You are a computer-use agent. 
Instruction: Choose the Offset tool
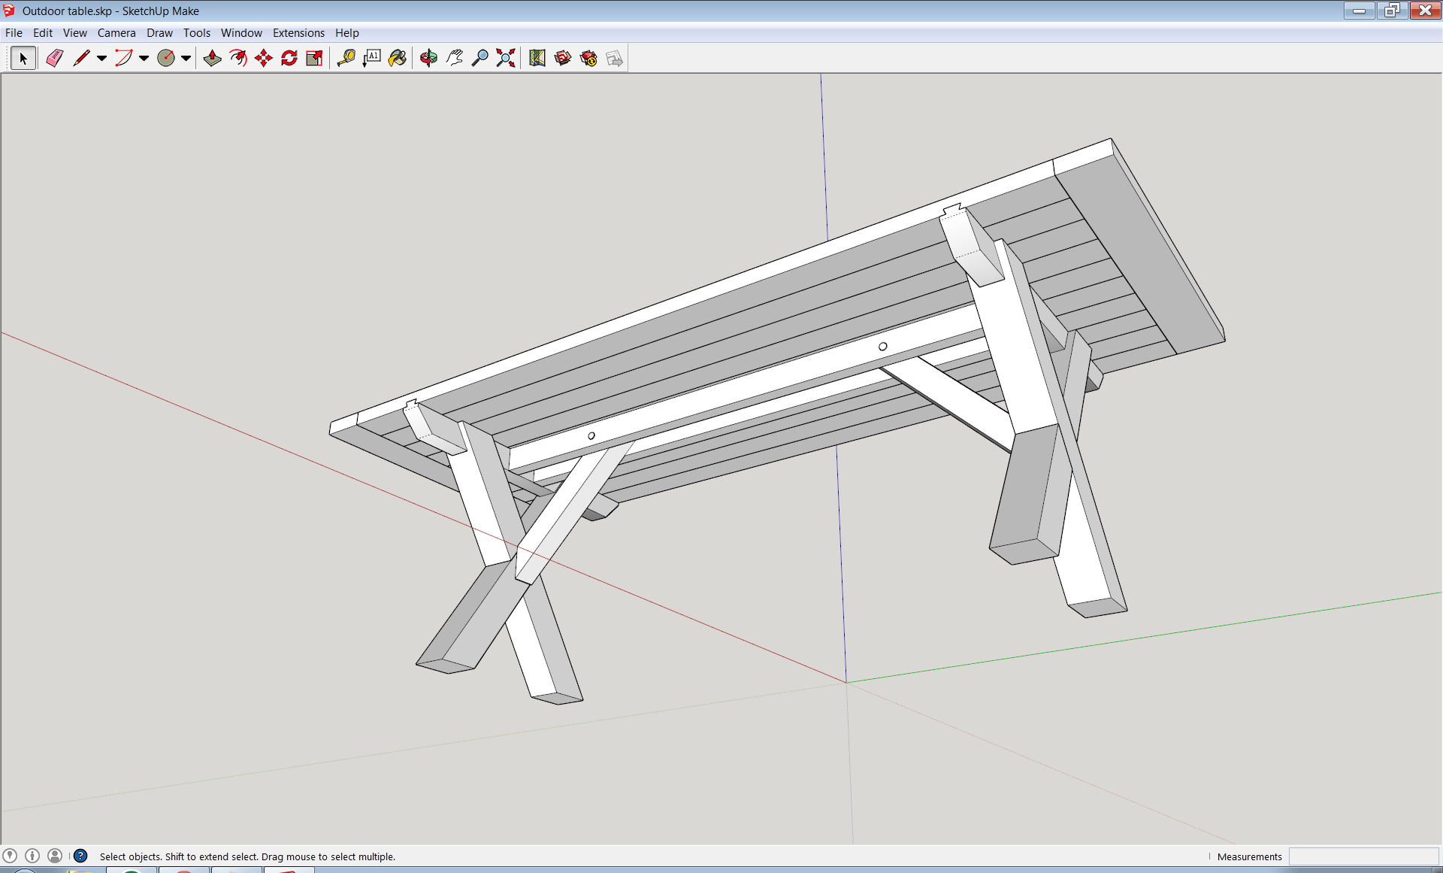238,58
